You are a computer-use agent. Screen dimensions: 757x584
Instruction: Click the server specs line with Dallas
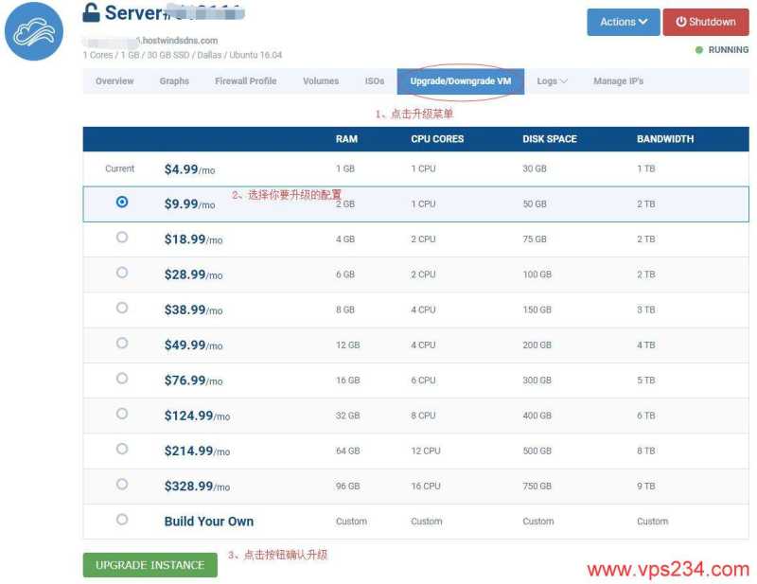tap(183, 55)
